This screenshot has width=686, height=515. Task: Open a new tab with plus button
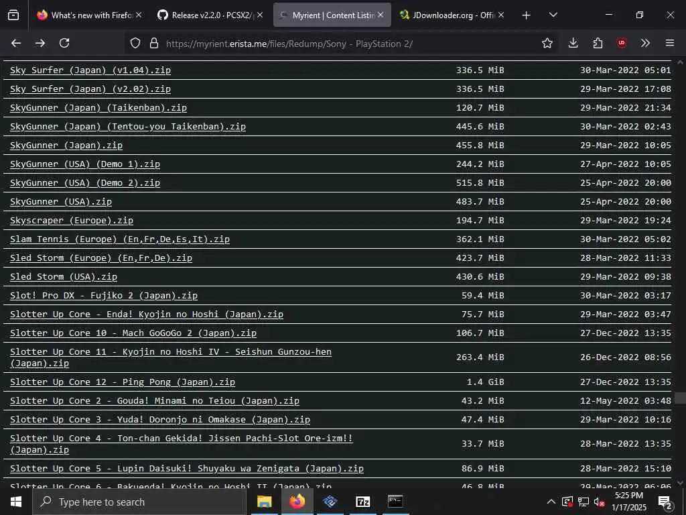[x=527, y=15]
